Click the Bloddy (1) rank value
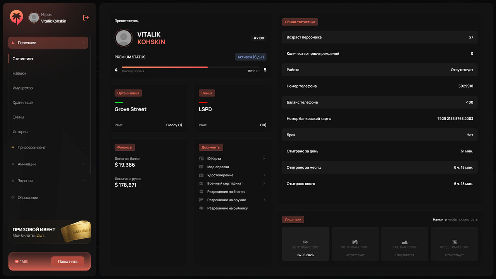This screenshot has height=279, width=496. 174,125
